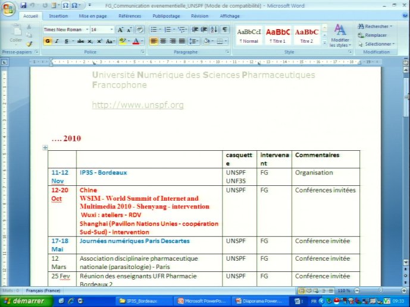
Task: Customize the Quick Access Toolbar dropdown
Action: [89, 5]
